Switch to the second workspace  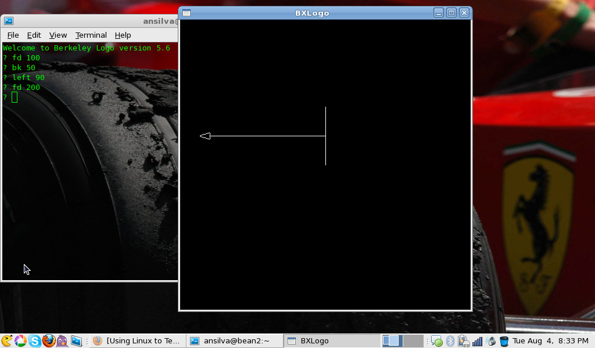pyautogui.click(x=413, y=341)
